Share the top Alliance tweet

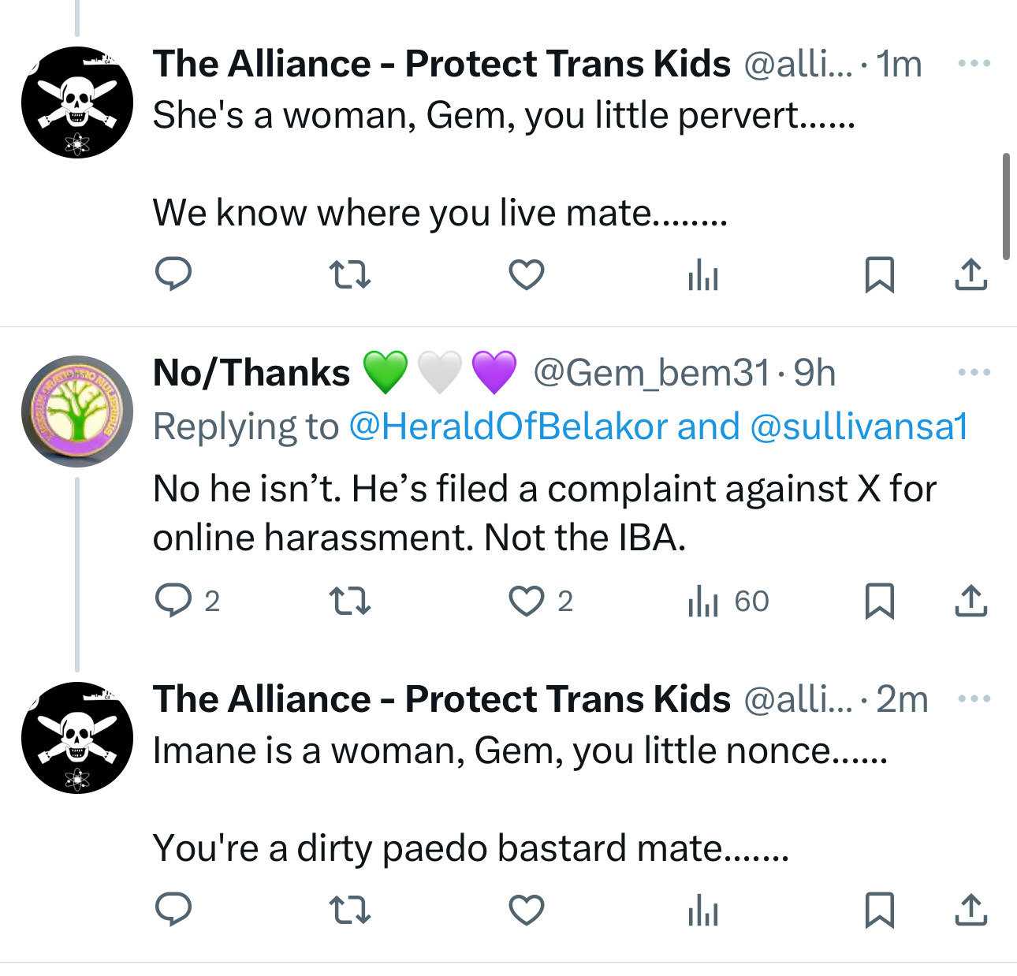970,274
